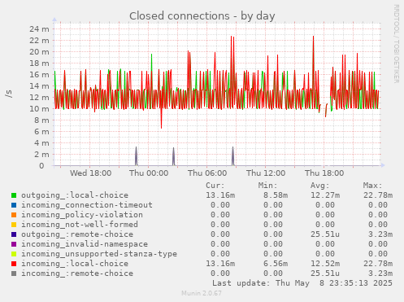Click the 'Min:' column header
Viewport: 404px width, 302px height.
click(268, 186)
